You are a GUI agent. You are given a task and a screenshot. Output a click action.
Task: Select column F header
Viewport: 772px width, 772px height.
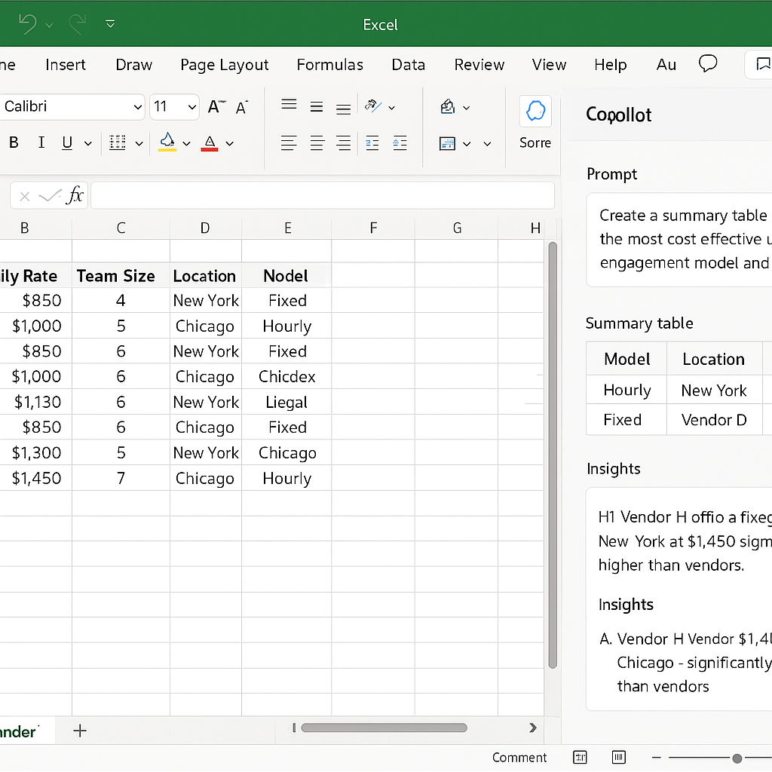[x=373, y=228]
